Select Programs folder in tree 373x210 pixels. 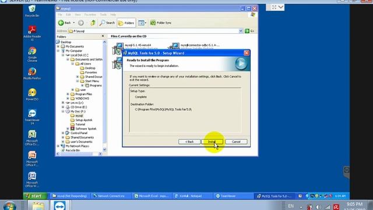pos(96,85)
